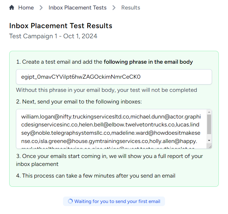
Task: Click the loading spinner icon
Action: [x=70, y=201]
